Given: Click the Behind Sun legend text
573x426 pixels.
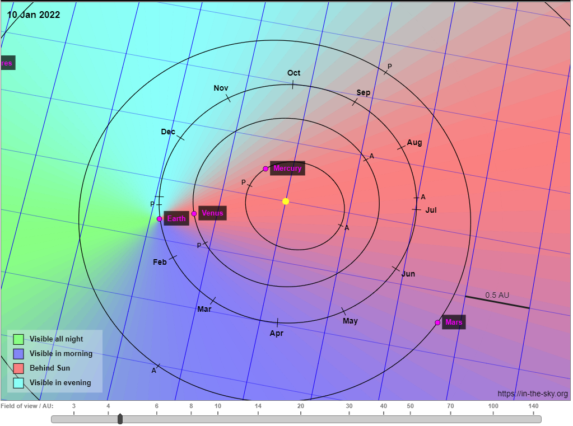Looking at the screenshot, I should pos(50,368).
